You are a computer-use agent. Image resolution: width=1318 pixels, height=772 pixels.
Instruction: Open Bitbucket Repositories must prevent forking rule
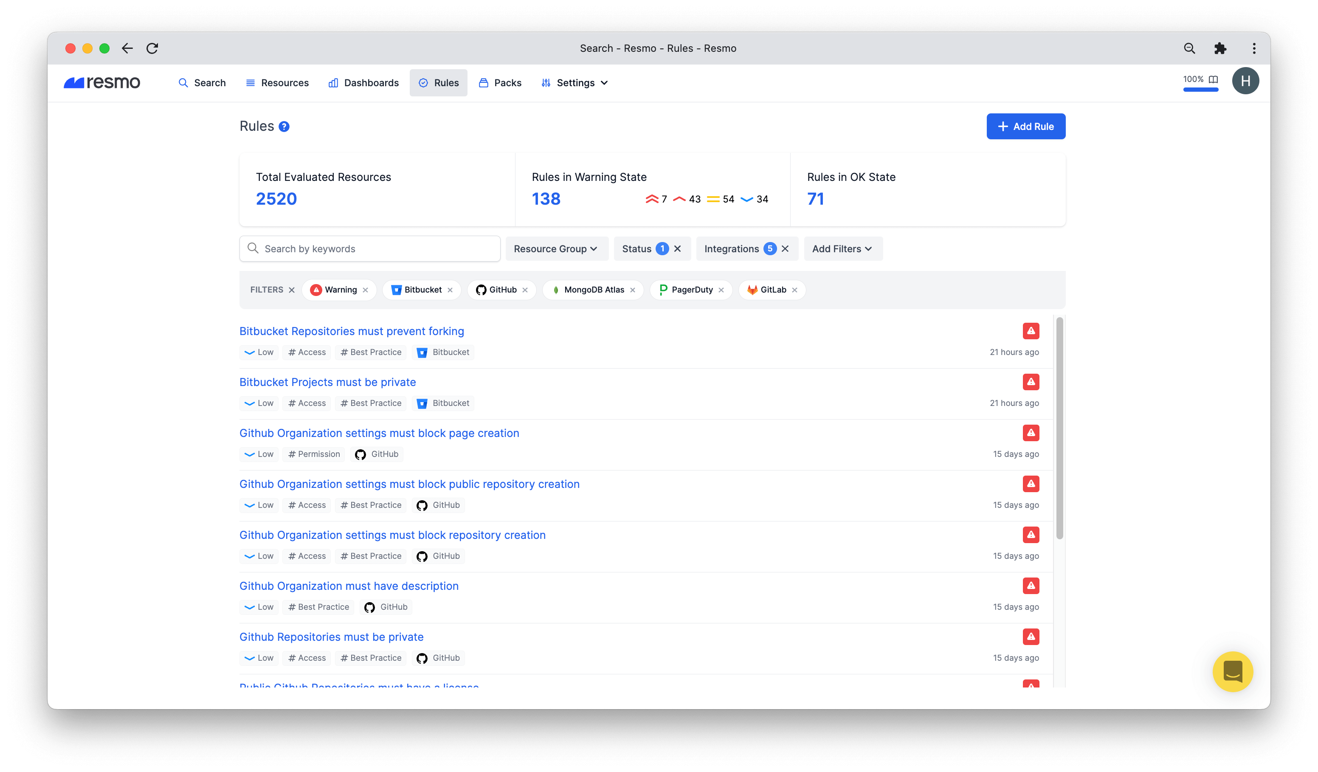click(352, 332)
